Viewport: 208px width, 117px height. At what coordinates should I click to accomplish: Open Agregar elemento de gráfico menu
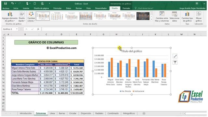click(10, 17)
